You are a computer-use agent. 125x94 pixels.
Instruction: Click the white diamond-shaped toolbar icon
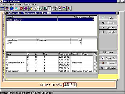(x=35, y=9)
